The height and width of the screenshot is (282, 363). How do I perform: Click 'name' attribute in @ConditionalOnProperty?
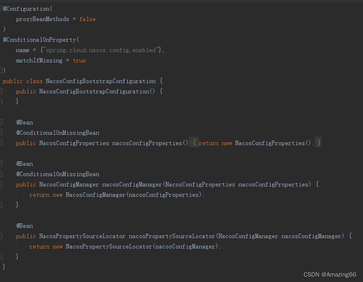tap(23, 50)
